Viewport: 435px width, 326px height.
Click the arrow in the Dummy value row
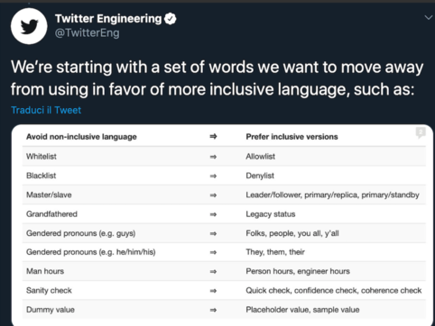pos(213,310)
